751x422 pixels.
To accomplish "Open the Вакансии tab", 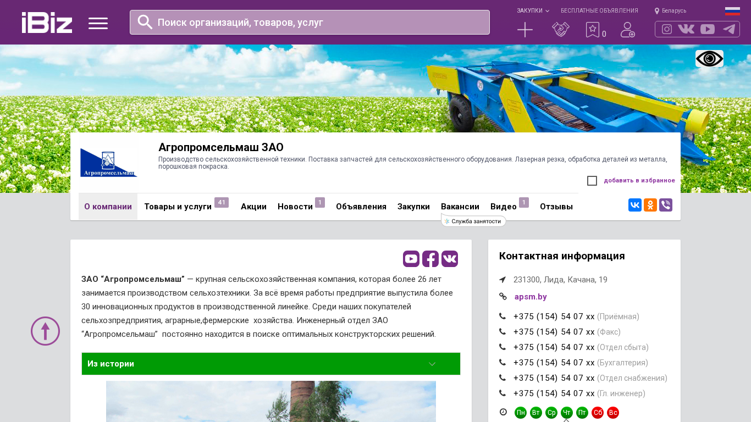I will [x=460, y=207].
